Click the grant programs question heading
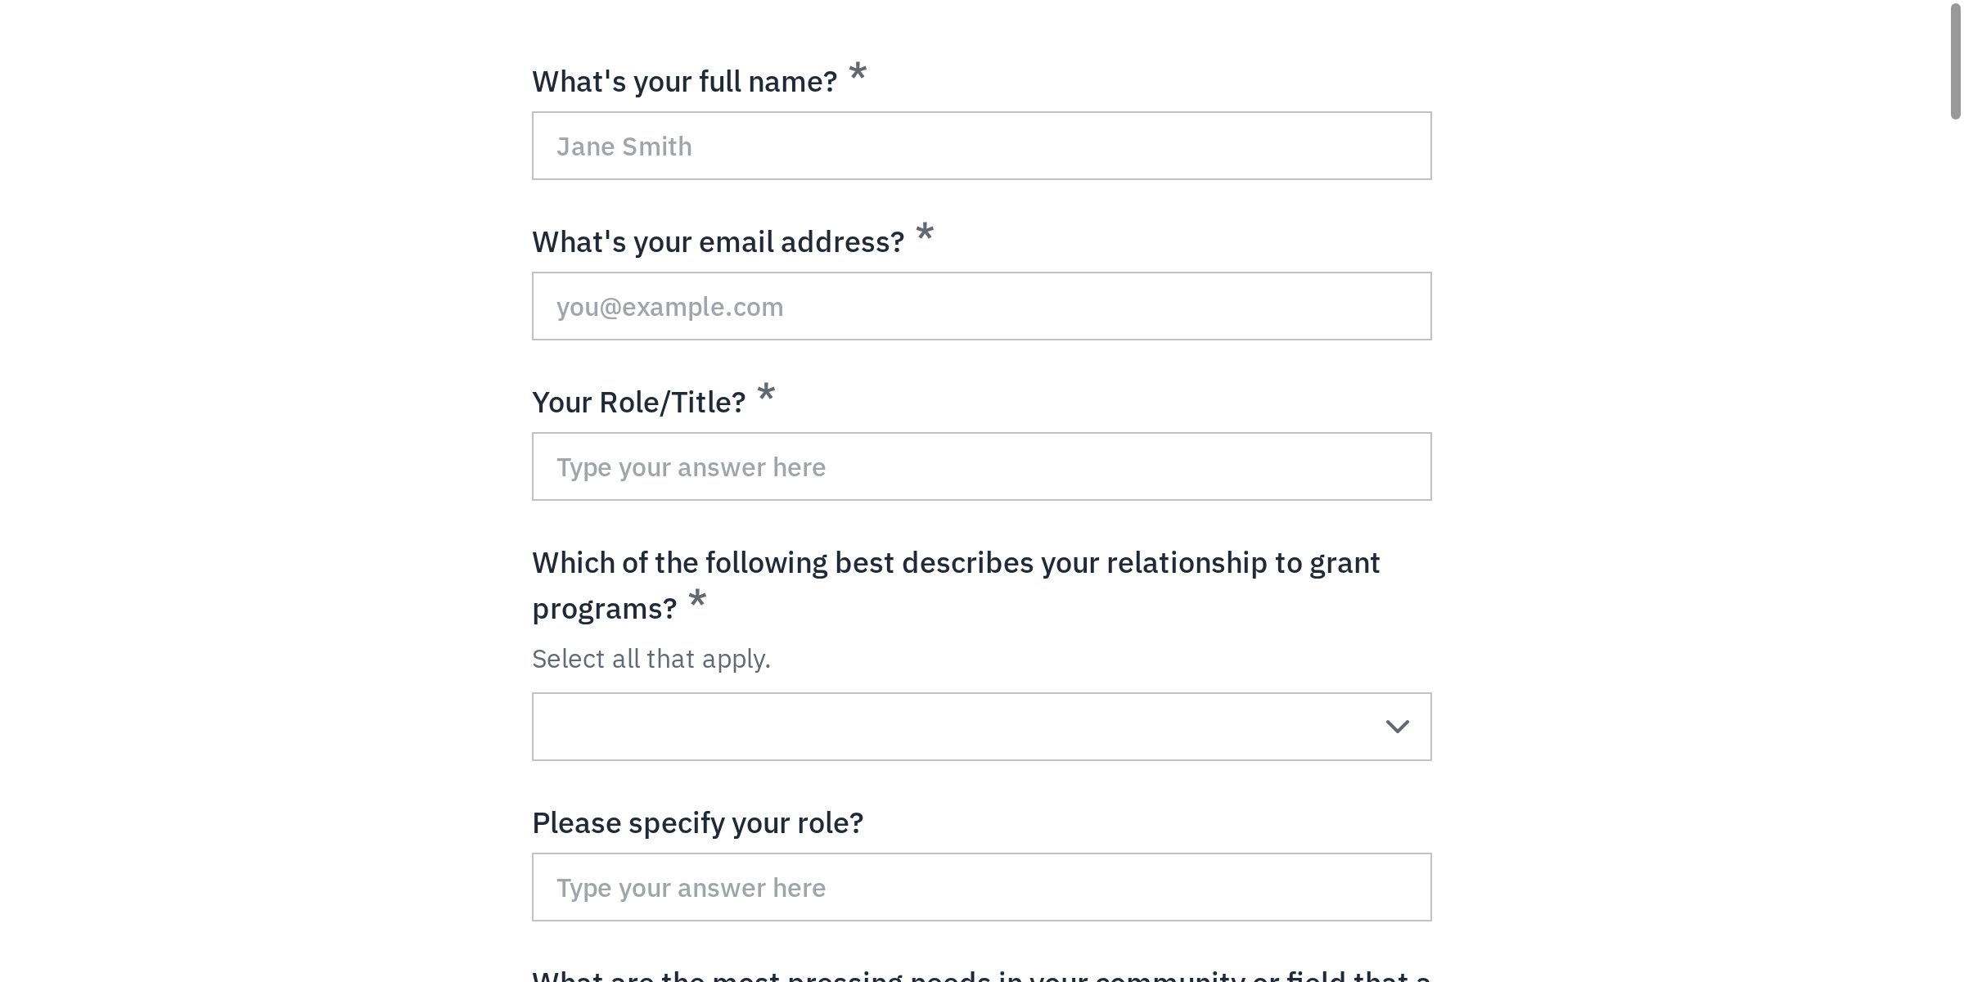 pos(956,562)
